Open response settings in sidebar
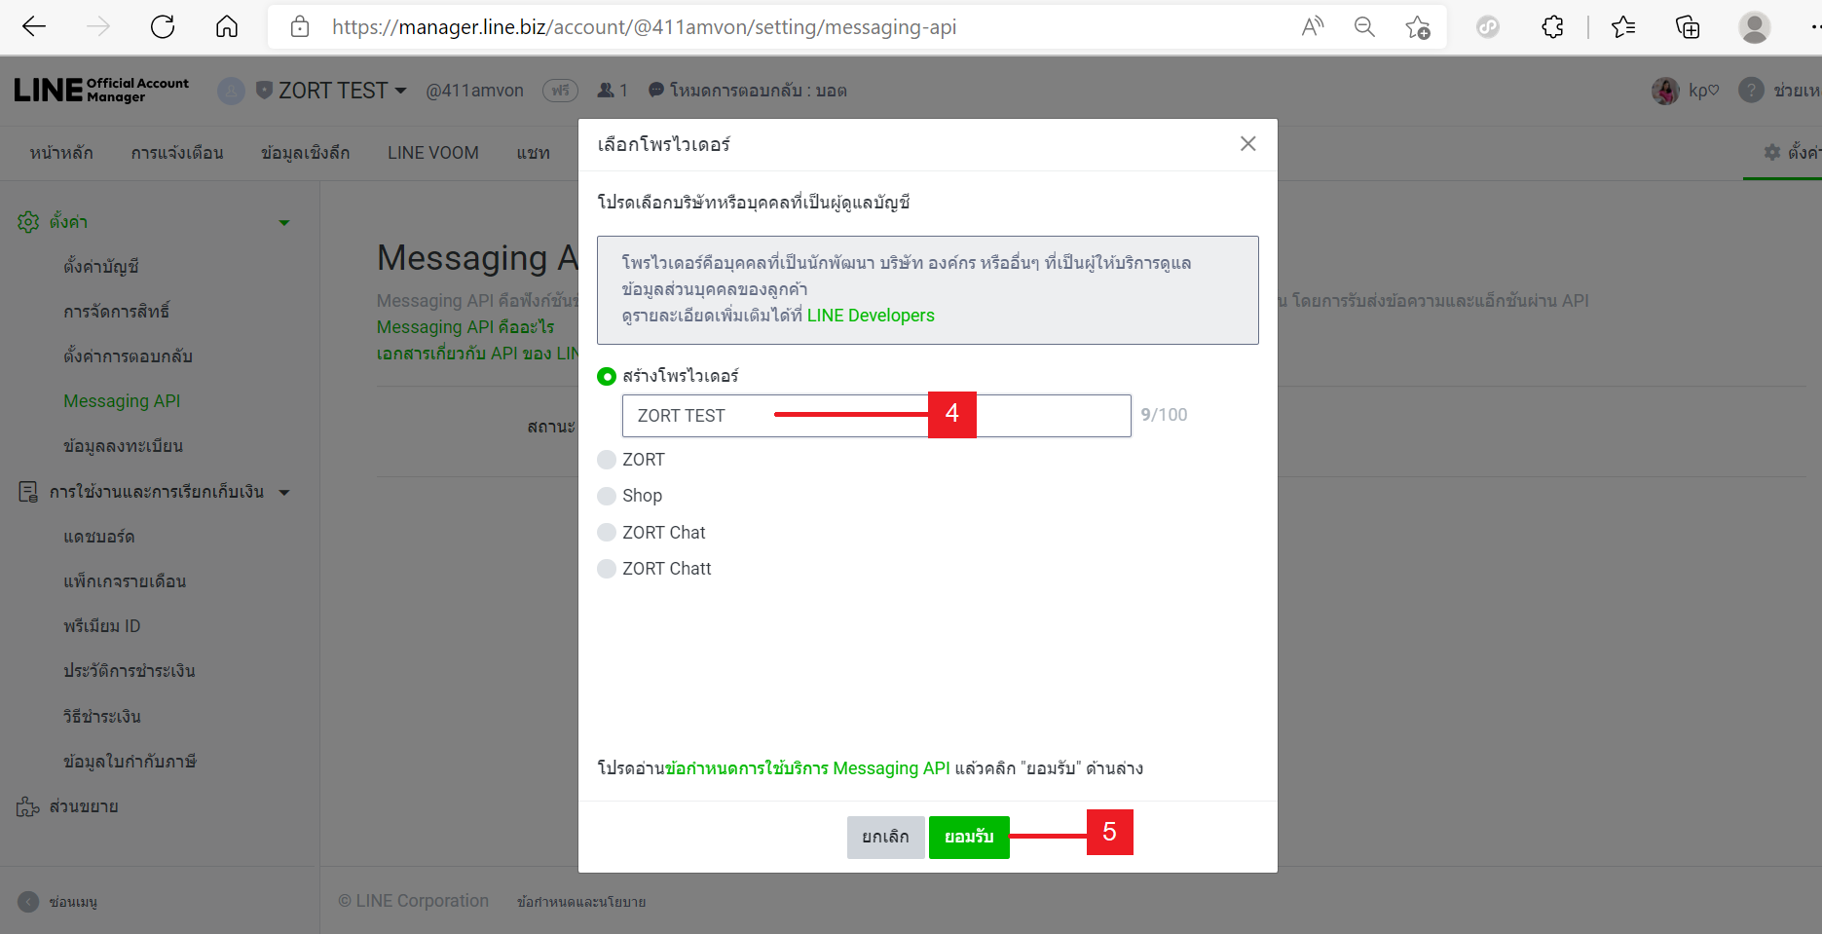Viewport: 1822px width, 934px height. tap(129, 355)
